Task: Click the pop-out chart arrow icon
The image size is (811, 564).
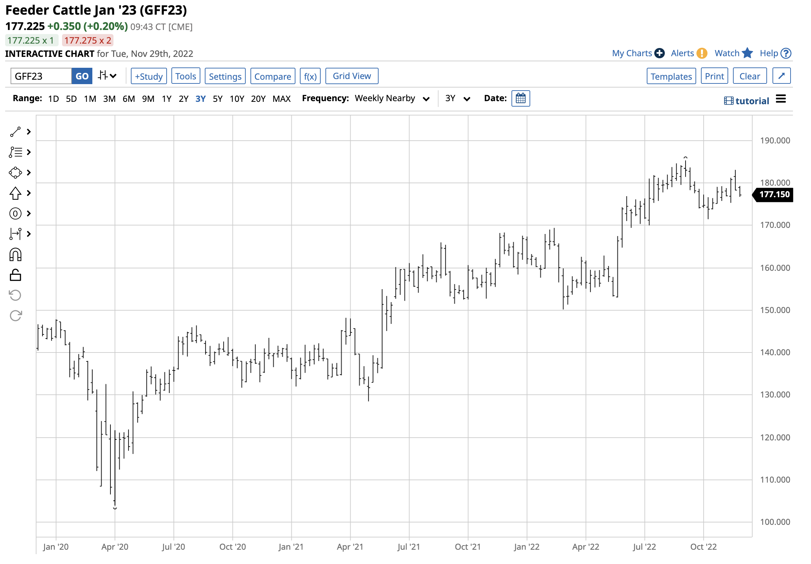Action: click(781, 76)
